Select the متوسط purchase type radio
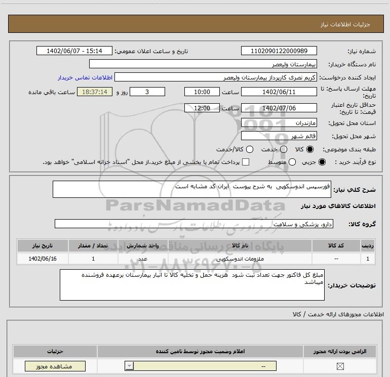This screenshot has width=390, height=377. [292, 162]
